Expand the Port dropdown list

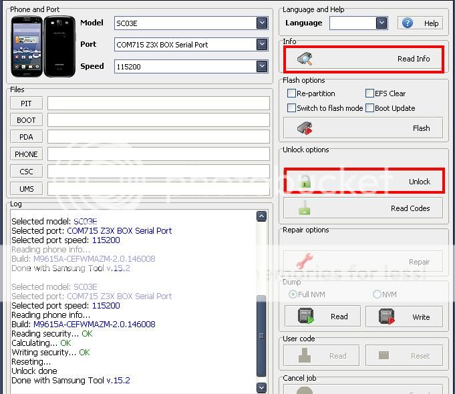262,45
